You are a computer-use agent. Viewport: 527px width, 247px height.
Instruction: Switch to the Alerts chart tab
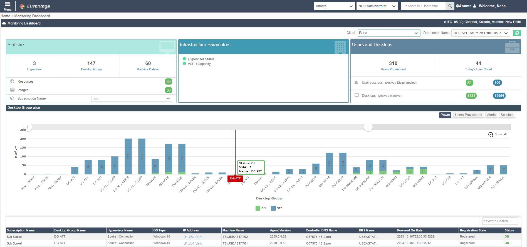point(491,115)
